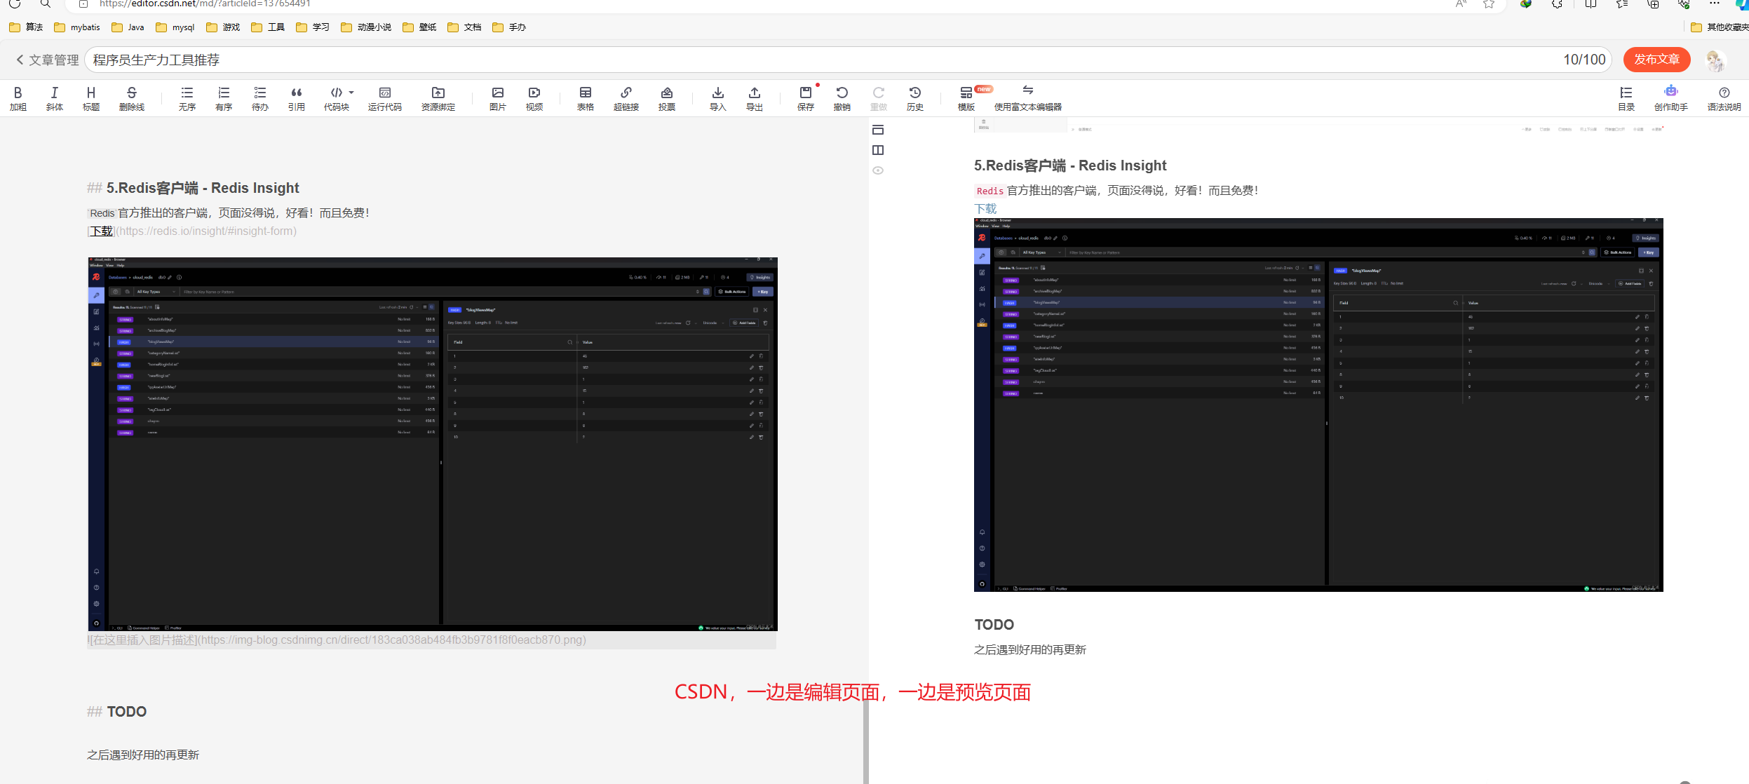Image resolution: width=1749 pixels, height=784 pixels.
Task: Insert unordered list 无序
Action: coord(187,98)
